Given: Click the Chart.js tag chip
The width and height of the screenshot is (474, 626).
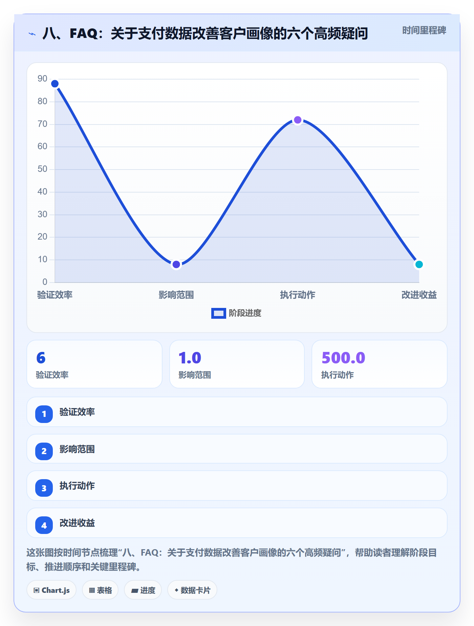Looking at the screenshot, I should (51, 590).
